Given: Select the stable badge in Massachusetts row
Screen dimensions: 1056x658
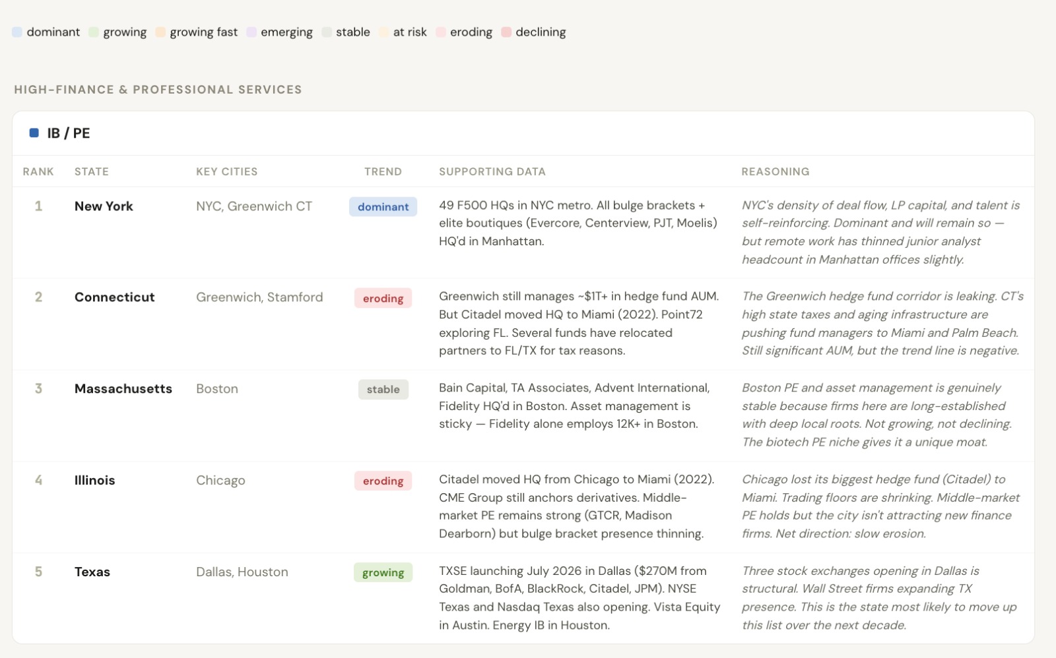Looking at the screenshot, I should (383, 390).
